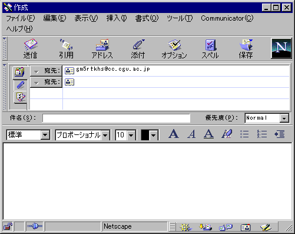Click the security padlock status icon

(x=8, y=226)
